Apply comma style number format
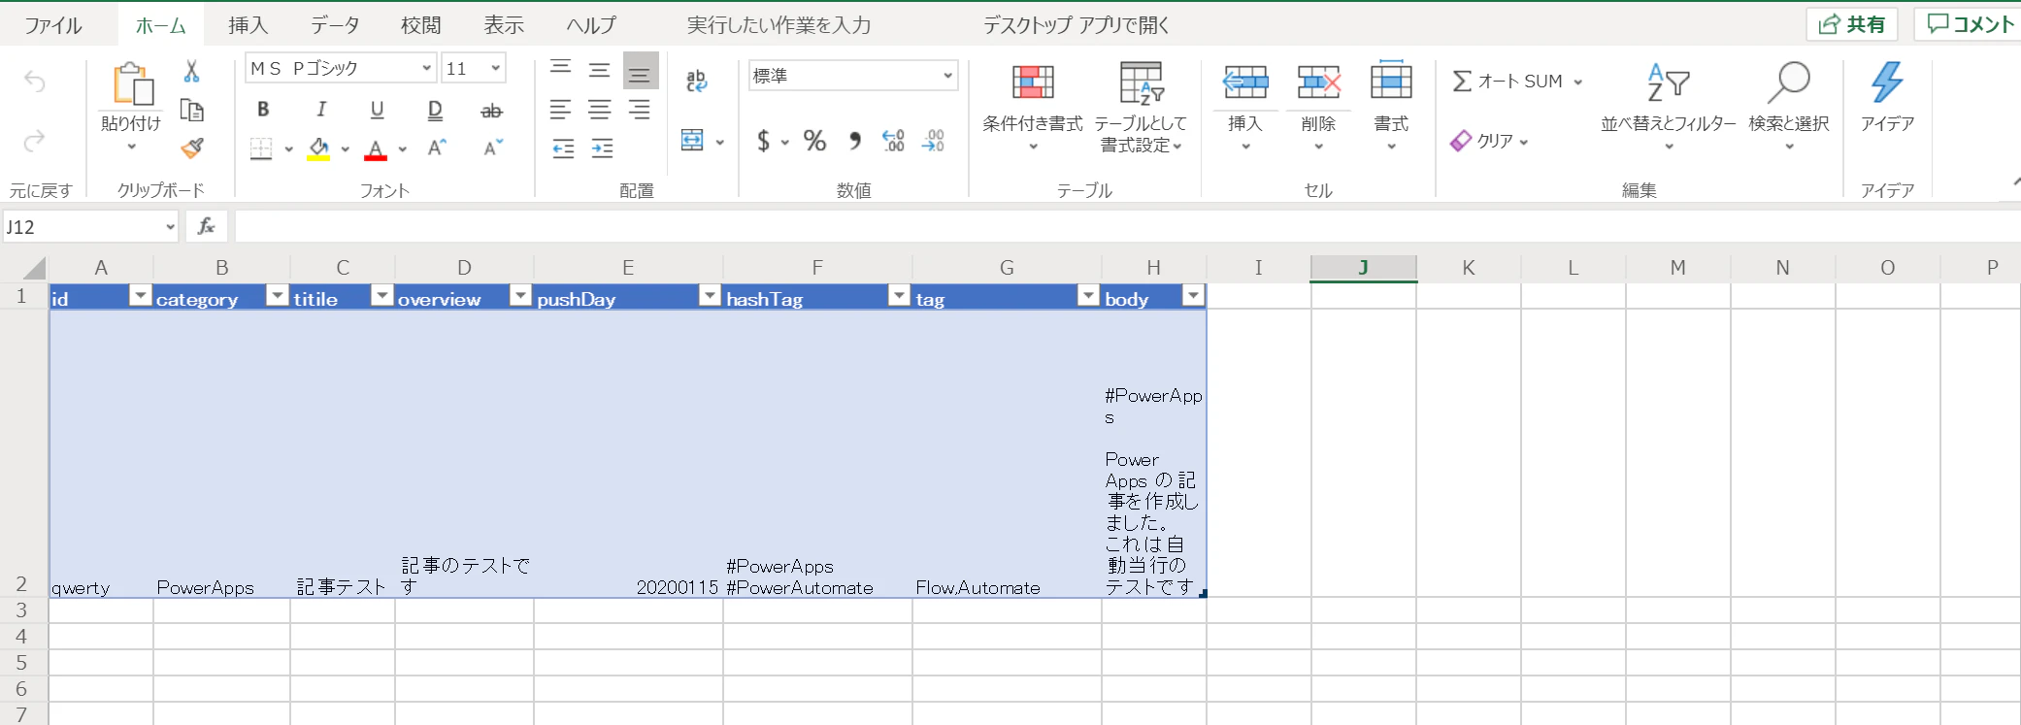Image resolution: width=2021 pixels, height=725 pixels. tap(854, 142)
